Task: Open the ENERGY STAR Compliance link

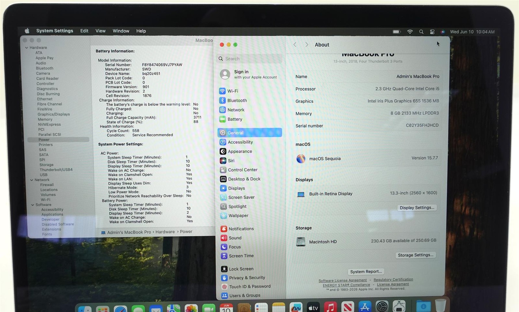Action: 346,285
